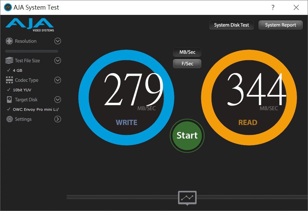Select the OWC Envoy Pro mini L:/ disk
308x211 pixels.
coord(33,109)
